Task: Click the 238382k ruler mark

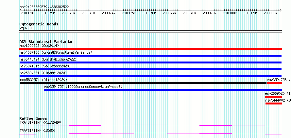Action: [x=270, y=13]
